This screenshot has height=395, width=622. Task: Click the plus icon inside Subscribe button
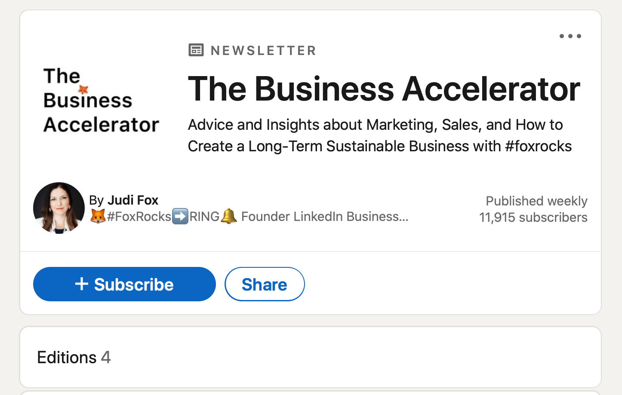tap(82, 284)
